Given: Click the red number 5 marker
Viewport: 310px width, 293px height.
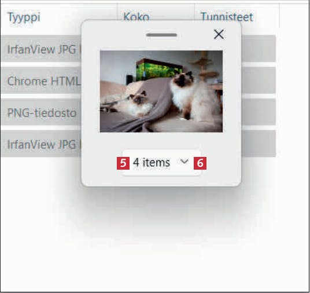Looking at the screenshot, I should coord(123,163).
